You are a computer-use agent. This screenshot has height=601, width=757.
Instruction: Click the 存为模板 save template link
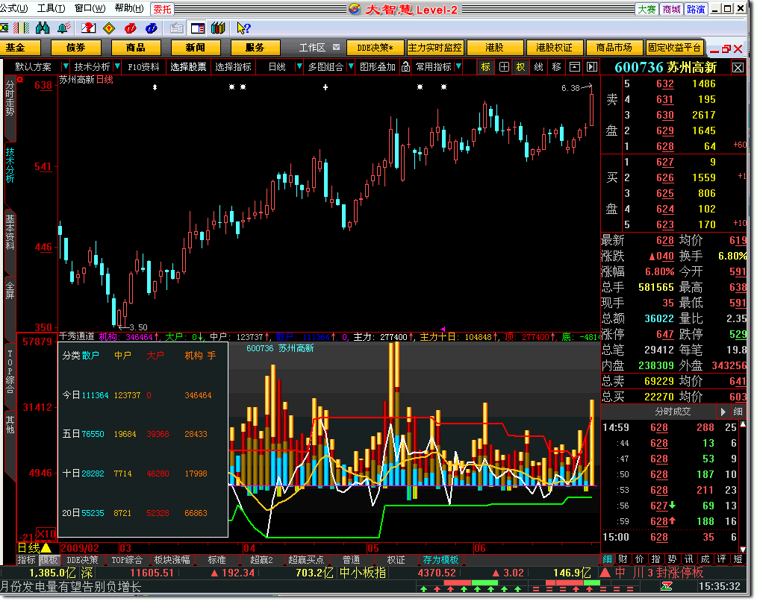tap(440, 559)
